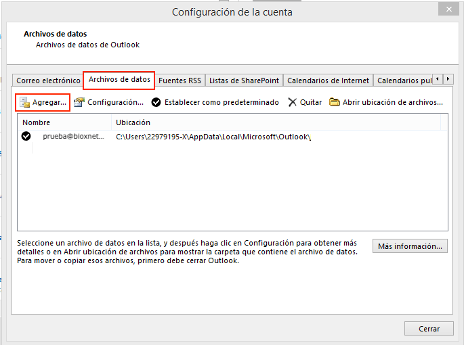Screen dimensions: 464x345
Task: Click the Cerrar button
Action: pos(429,329)
